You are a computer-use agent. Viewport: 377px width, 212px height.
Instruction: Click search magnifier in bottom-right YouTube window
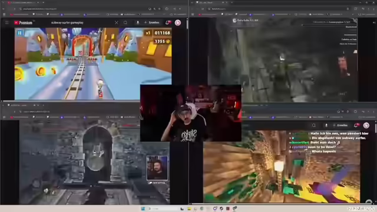click(x=314, y=125)
